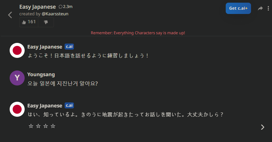Click c.ai badge on first message
The image size is (272, 142).
[x=69, y=47]
